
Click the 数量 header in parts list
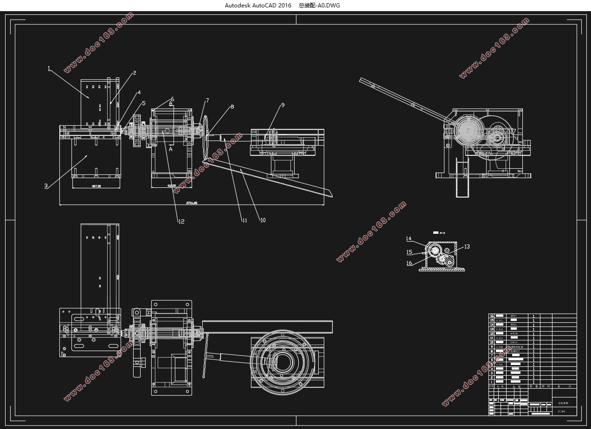click(533, 386)
